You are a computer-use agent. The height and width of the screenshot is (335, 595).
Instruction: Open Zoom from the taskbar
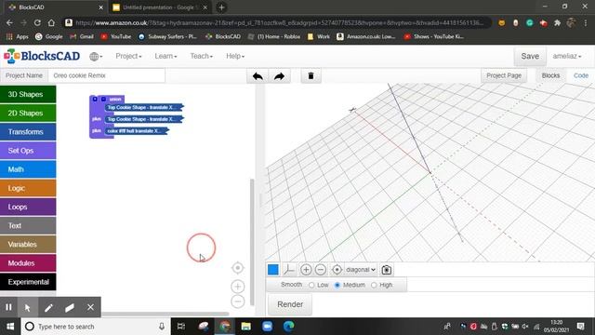coord(267,327)
